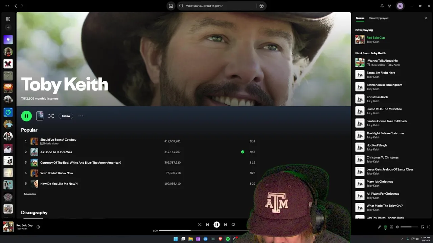This screenshot has width=433, height=243.
Task: Close the Queue panel
Action: click(x=426, y=18)
